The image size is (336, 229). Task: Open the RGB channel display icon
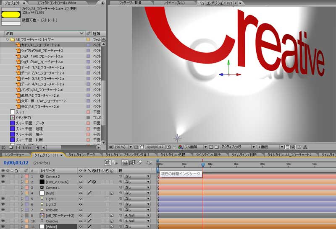point(180,147)
